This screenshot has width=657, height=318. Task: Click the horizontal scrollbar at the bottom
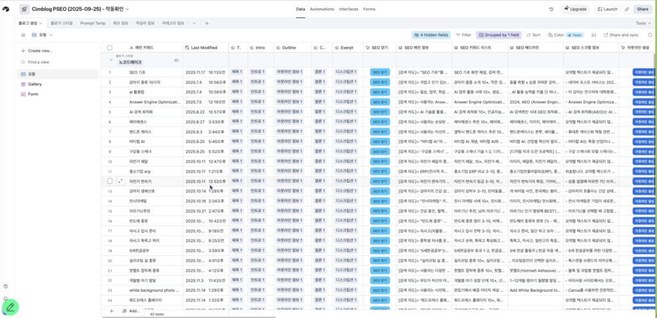[x=189, y=317]
